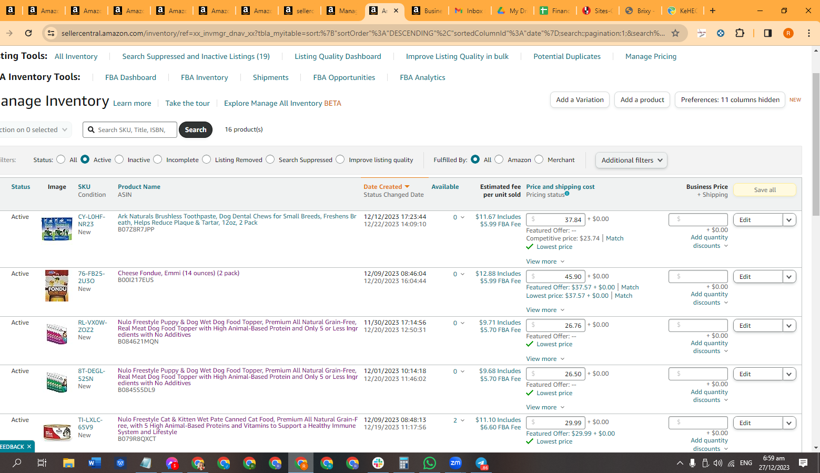The image size is (820, 473).
Task: Click the Pricing status info icon
Action: click(x=567, y=194)
